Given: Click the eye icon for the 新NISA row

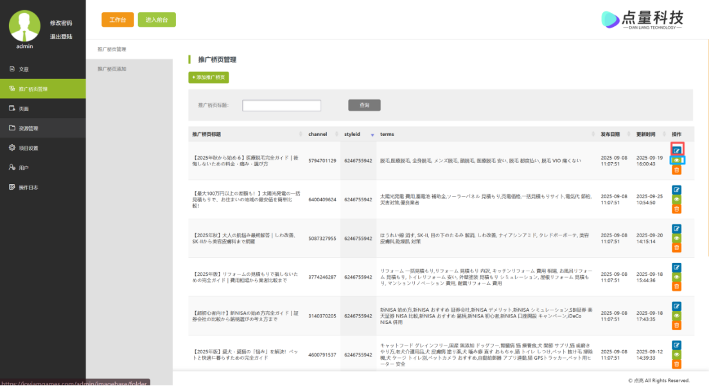Looking at the screenshot, I should point(676,315).
